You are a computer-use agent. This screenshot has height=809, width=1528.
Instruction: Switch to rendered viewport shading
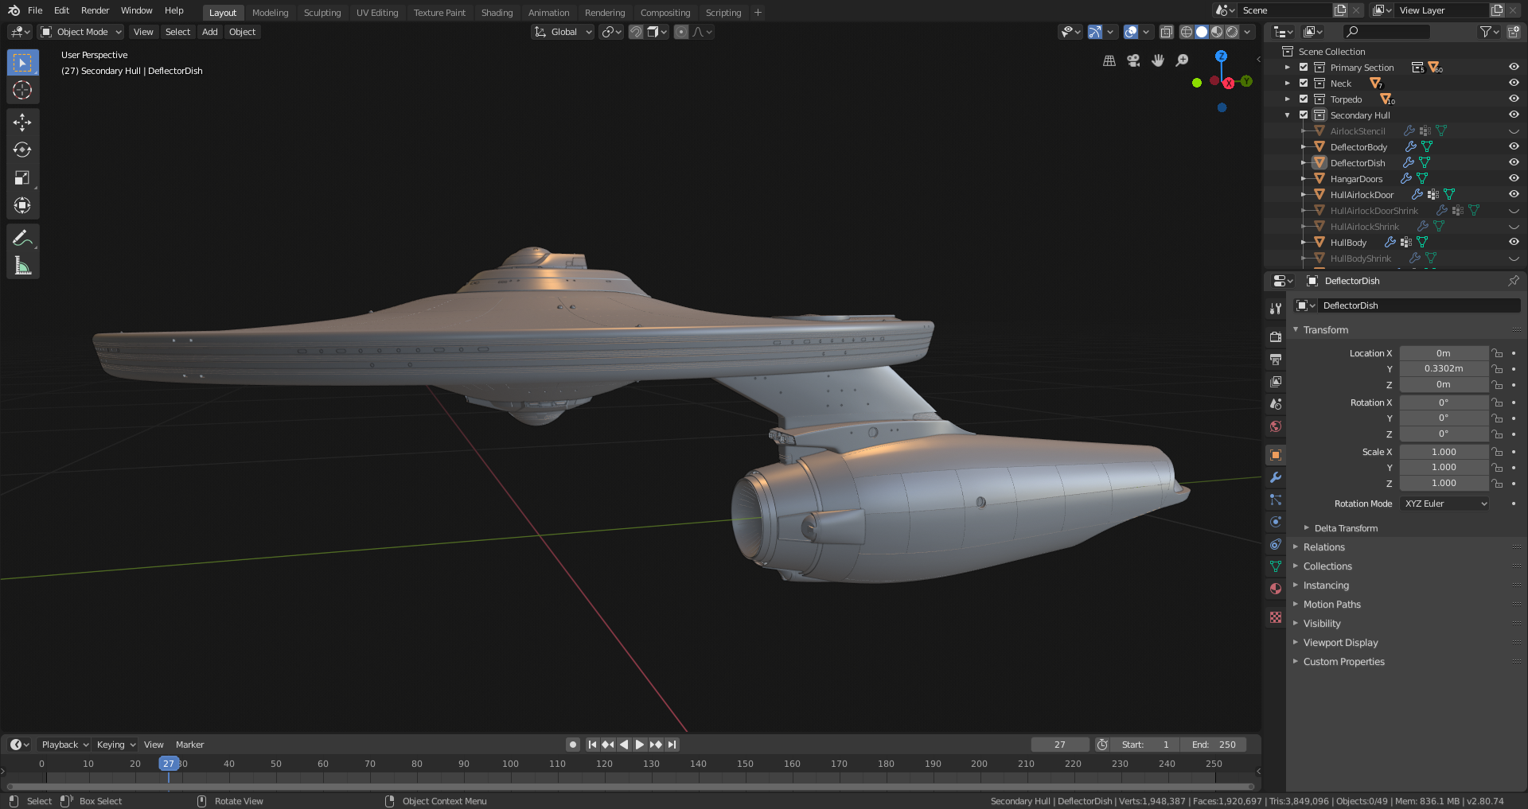click(1232, 32)
